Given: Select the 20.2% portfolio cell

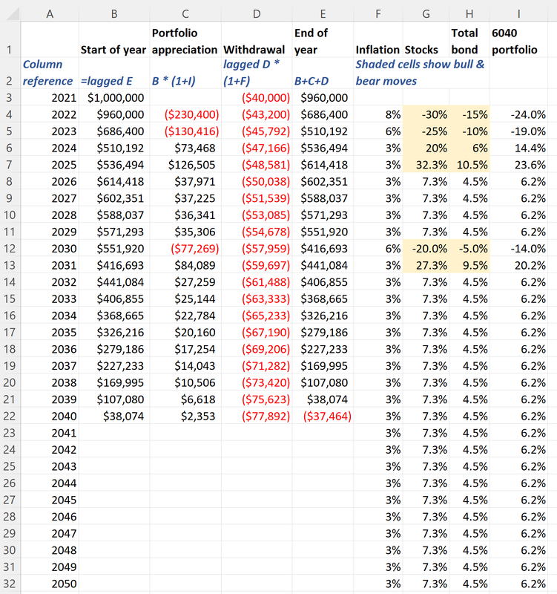Looking at the screenshot, I should click(518, 265).
